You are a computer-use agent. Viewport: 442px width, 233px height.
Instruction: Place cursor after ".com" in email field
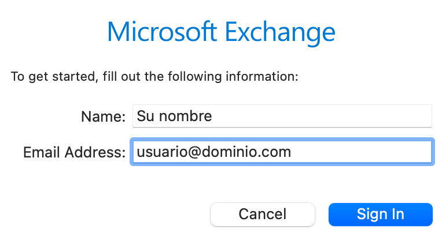click(x=292, y=152)
